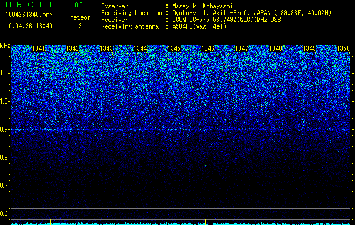Click the 1.1 frequency axis label
This screenshot has height=225, width=355.
pos(5,73)
